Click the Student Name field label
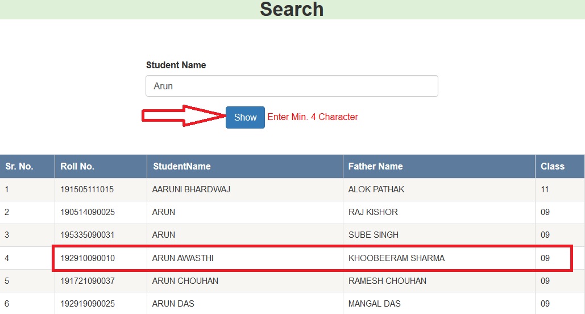585x314 pixels. 176,65
